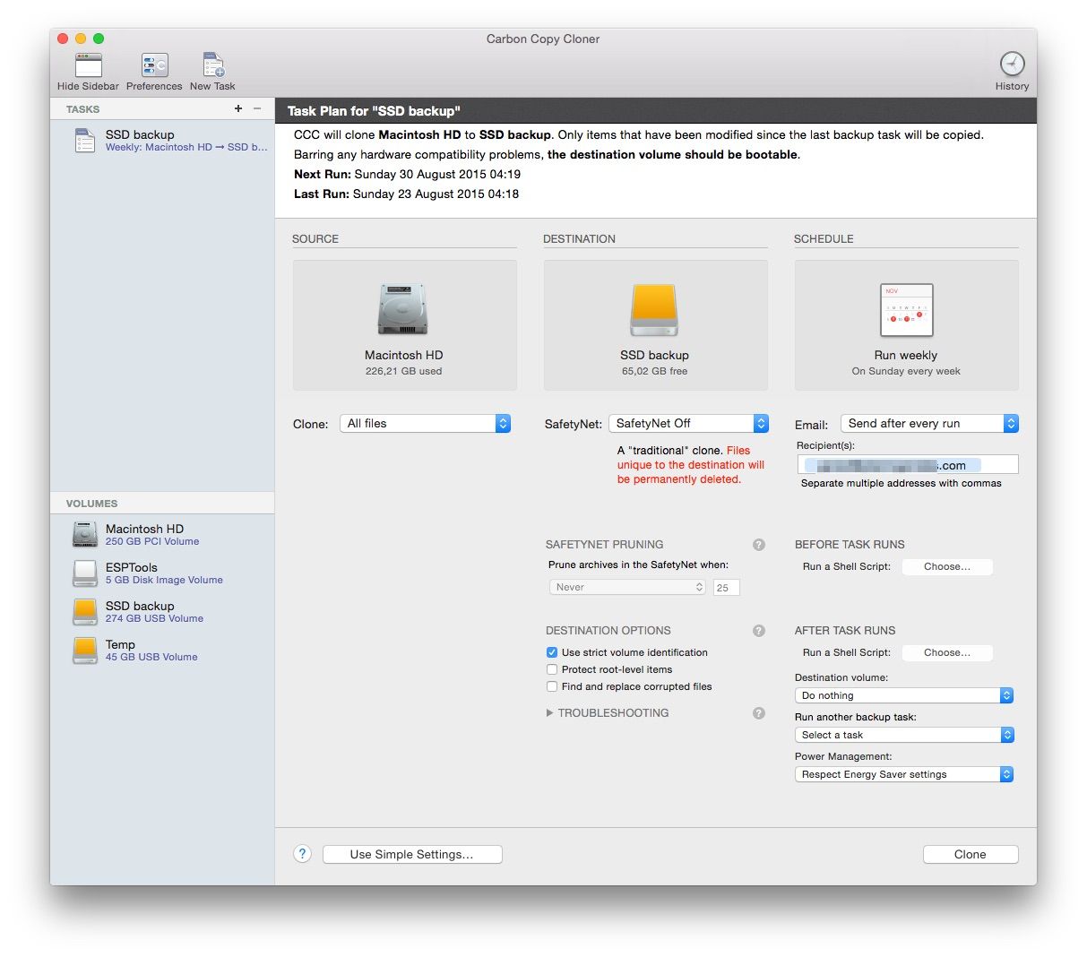Open help for SafetyNet Pruning section
The image size is (1087, 957).
(x=759, y=545)
